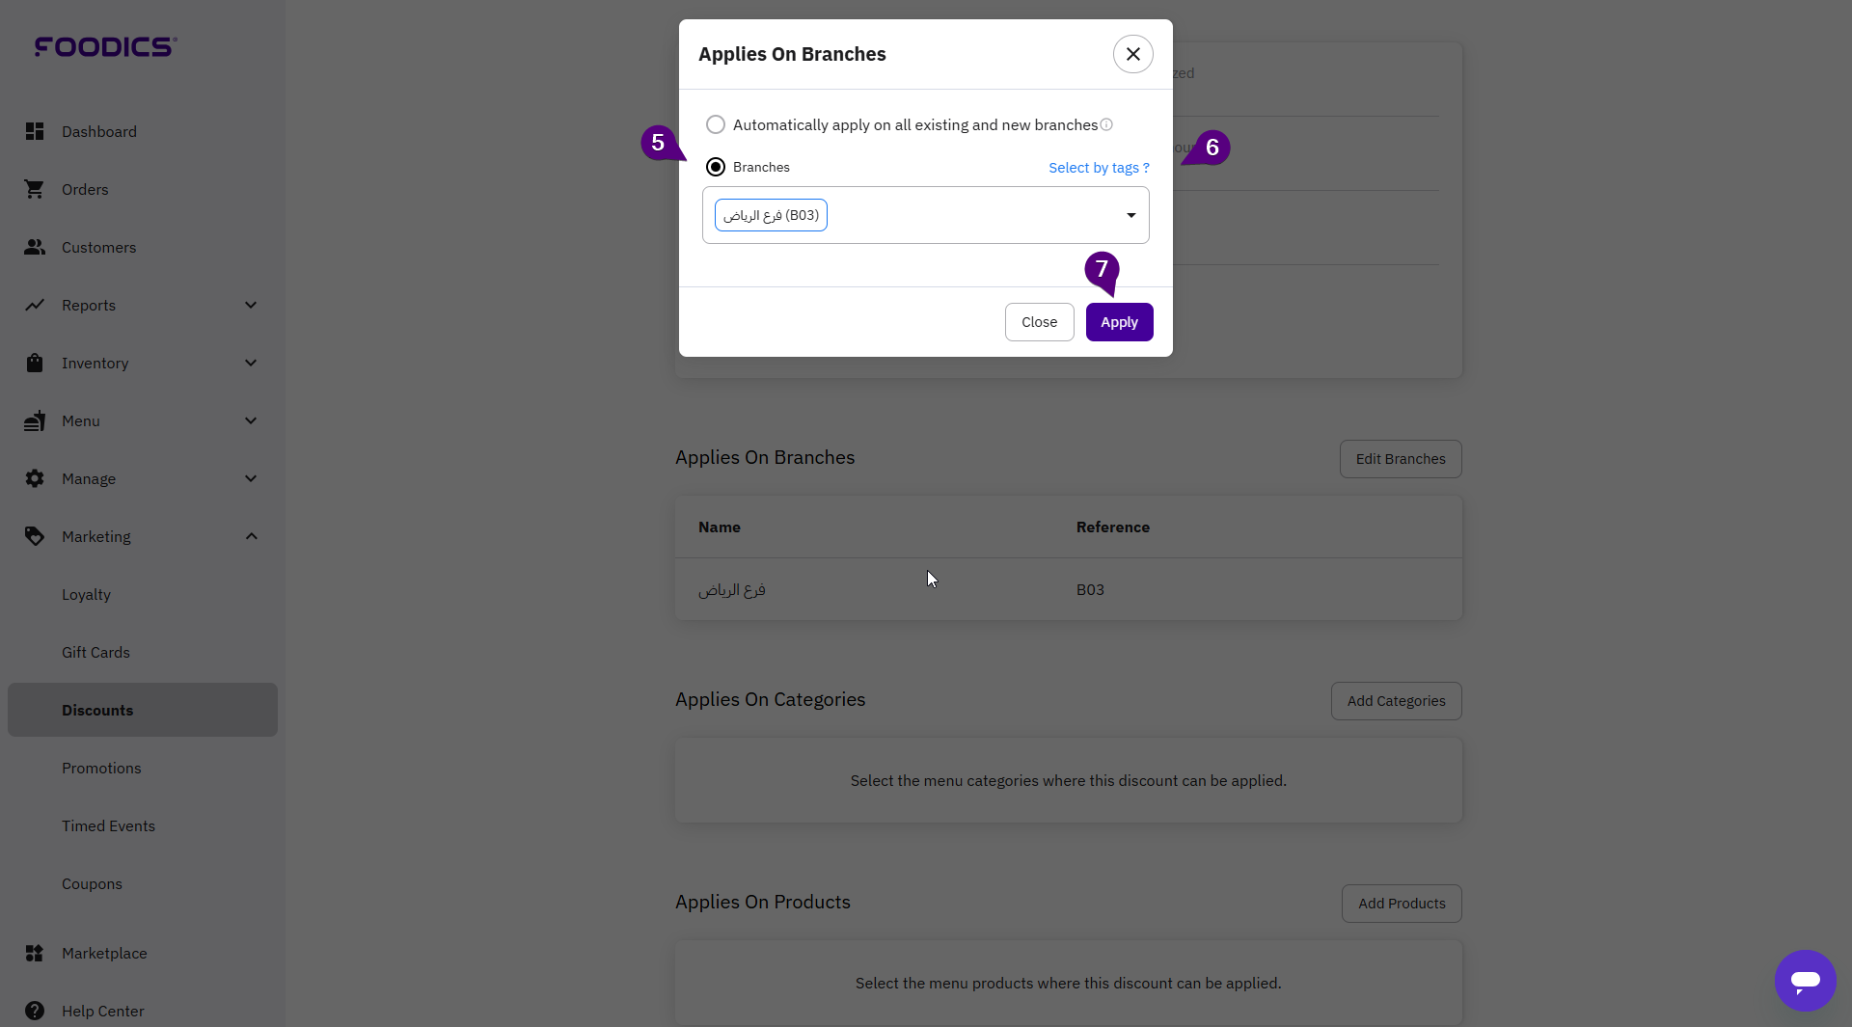Click the selected branch B03 tag in field
1852x1027 pixels.
point(771,215)
